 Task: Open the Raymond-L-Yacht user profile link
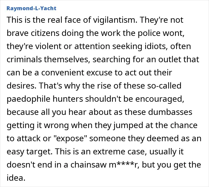click(31, 8)
